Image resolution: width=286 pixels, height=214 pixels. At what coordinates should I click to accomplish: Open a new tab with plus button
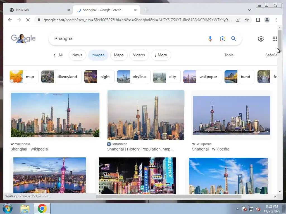tap(146, 10)
